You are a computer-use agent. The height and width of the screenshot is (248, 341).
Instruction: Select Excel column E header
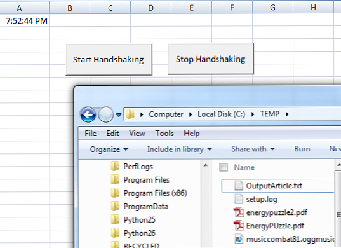click(x=192, y=8)
